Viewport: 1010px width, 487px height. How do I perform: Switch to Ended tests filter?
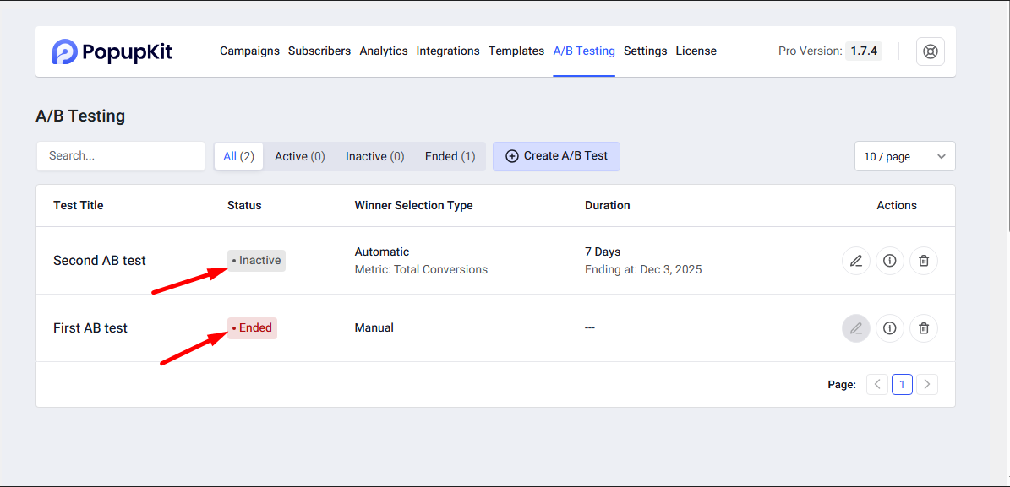(x=450, y=156)
